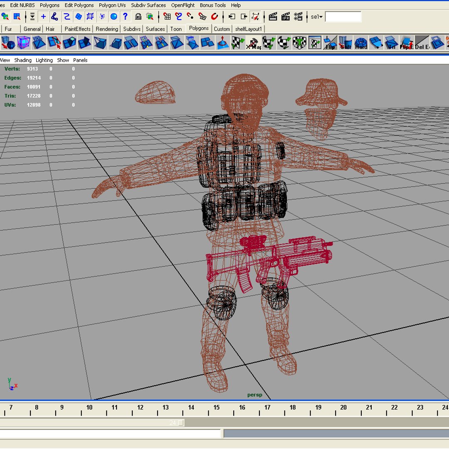This screenshot has width=449, height=449.
Task: Click the blue plus selection mask icon
Action: tap(43, 17)
